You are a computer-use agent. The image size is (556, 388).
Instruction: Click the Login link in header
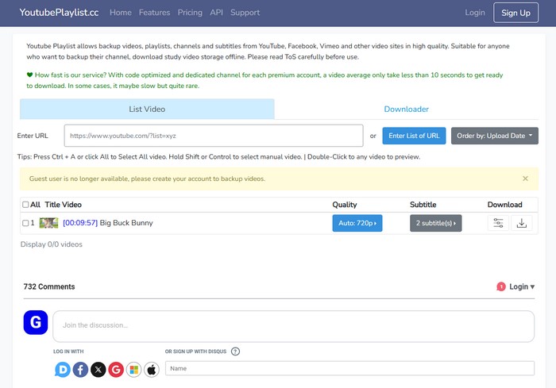tap(475, 13)
